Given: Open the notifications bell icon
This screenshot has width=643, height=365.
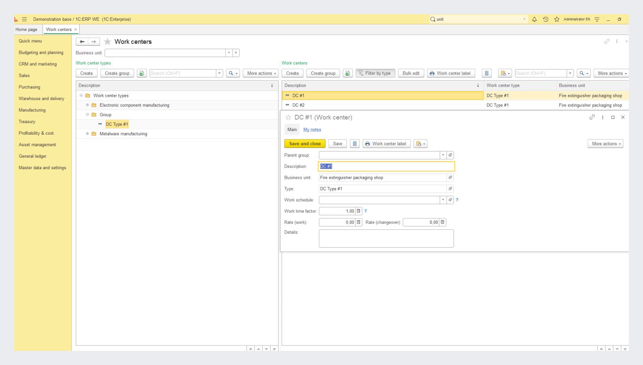Looking at the screenshot, I should pyautogui.click(x=535, y=19).
